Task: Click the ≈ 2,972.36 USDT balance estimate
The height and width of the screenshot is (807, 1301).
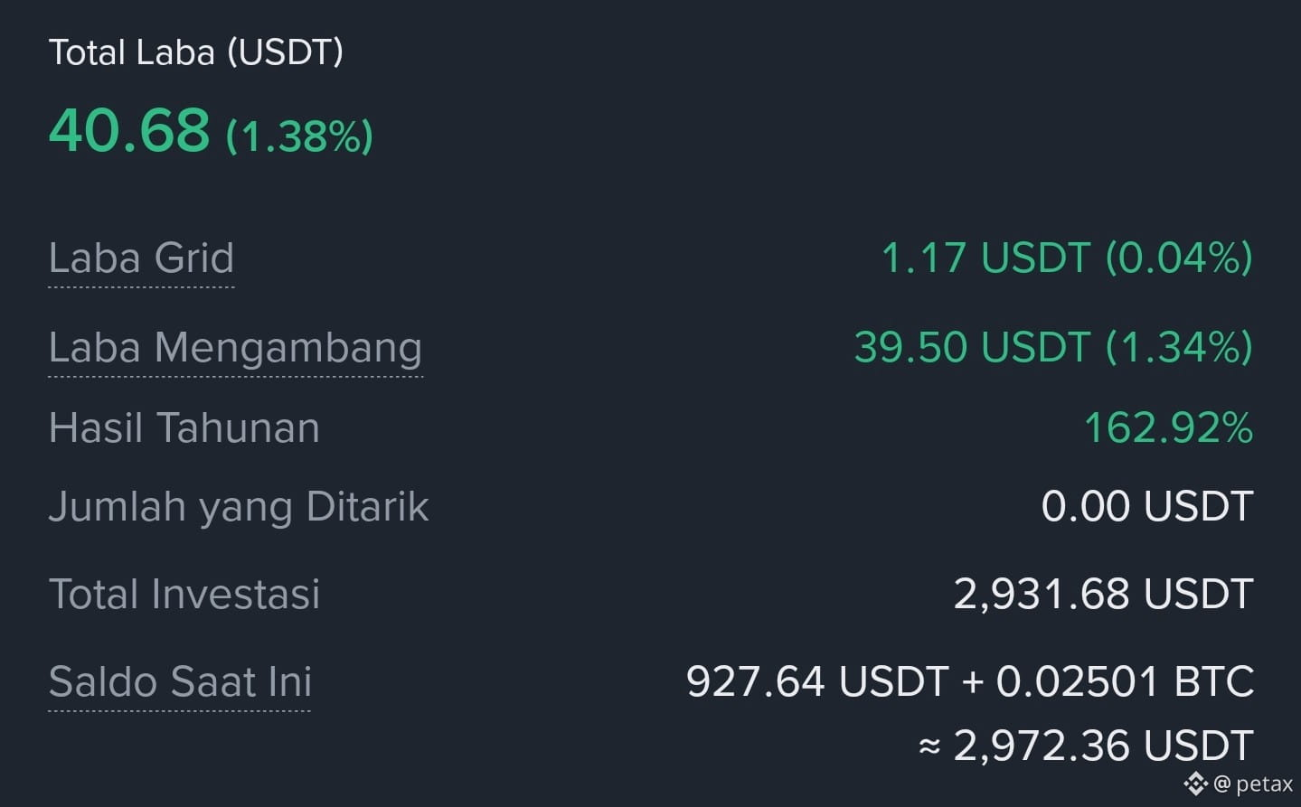Action: (x=1086, y=746)
